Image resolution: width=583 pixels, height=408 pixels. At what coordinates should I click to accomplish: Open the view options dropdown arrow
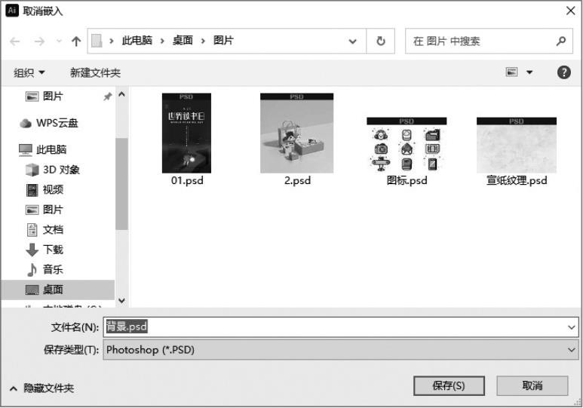point(529,72)
